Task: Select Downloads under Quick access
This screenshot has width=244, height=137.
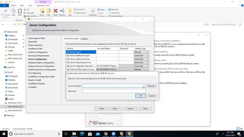Action: pos(13,39)
